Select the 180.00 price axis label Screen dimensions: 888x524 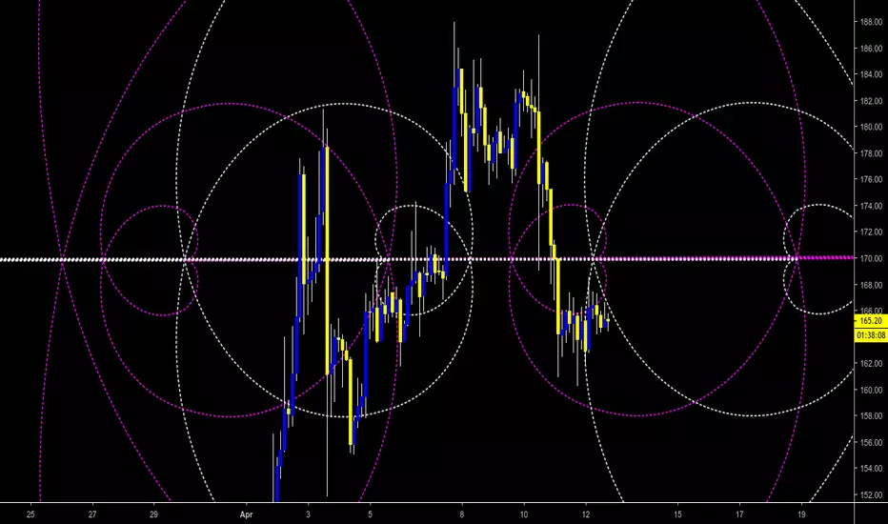871,128
